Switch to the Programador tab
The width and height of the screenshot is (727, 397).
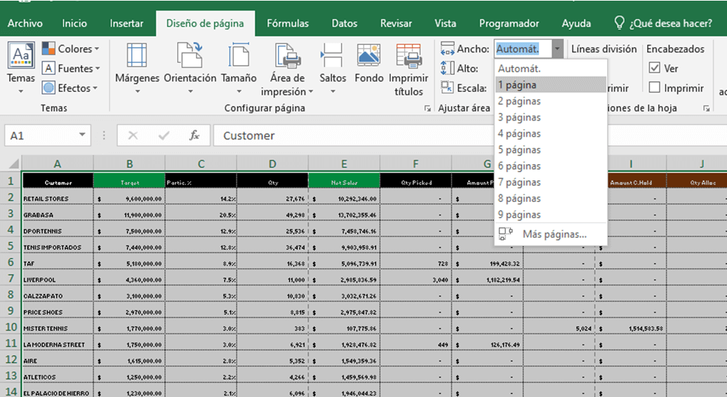[x=509, y=23]
